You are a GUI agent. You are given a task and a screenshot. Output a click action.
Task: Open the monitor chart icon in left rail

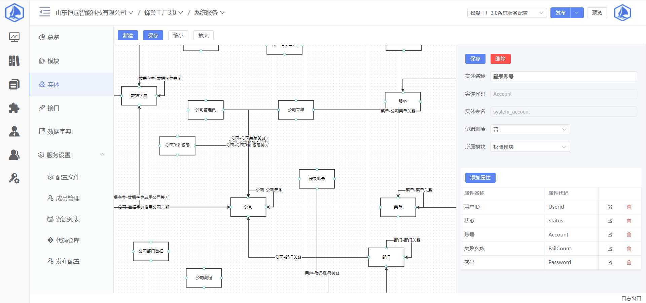14,37
